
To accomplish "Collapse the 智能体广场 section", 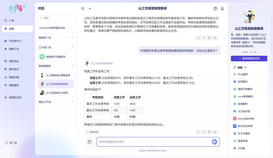I will click(73, 38).
